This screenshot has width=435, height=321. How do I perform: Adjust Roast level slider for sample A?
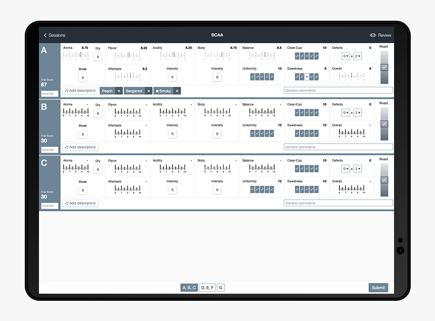click(x=384, y=67)
